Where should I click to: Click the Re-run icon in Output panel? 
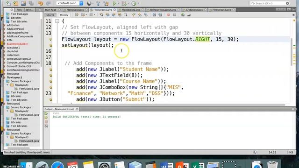46,113
